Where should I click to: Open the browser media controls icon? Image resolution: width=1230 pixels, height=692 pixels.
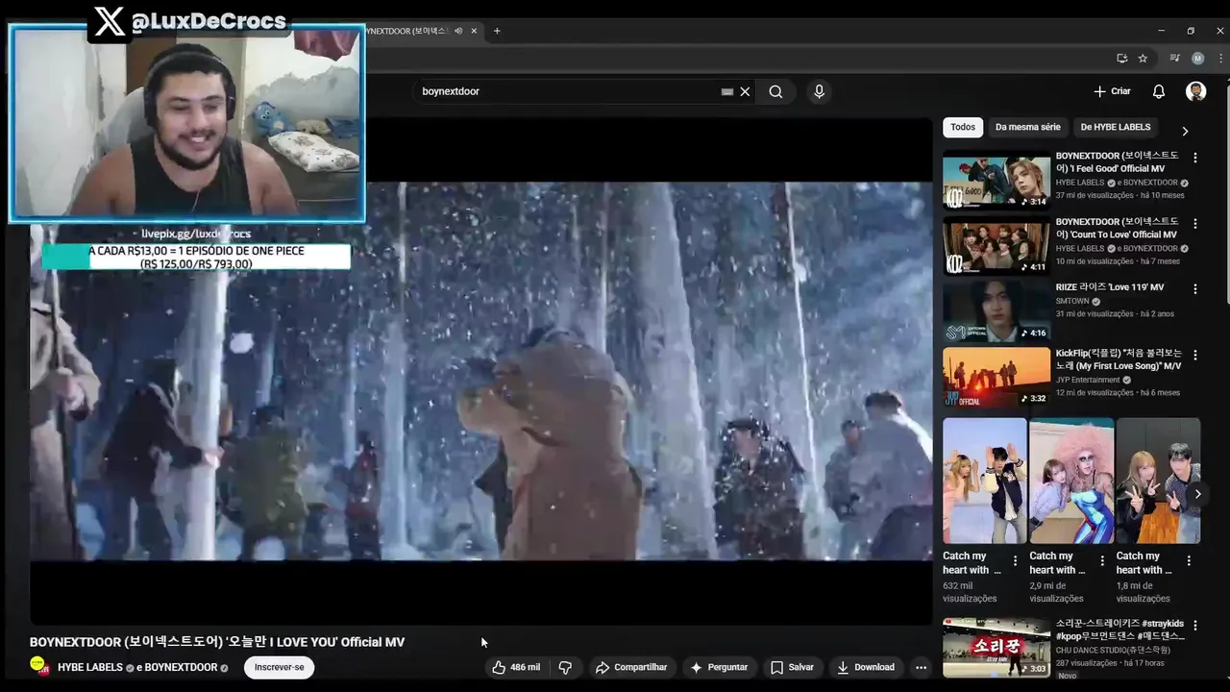click(x=1174, y=59)
